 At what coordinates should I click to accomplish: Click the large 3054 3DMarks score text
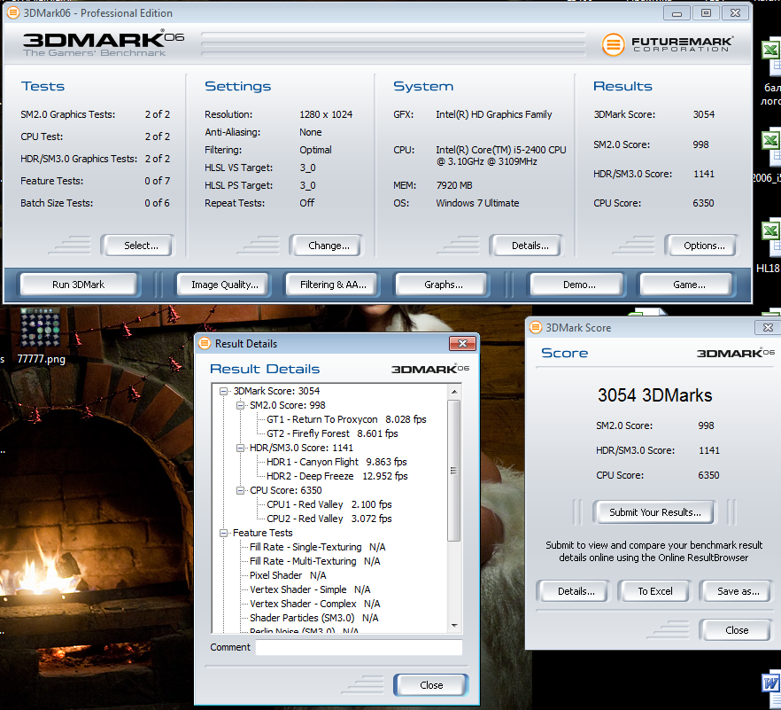(654, 395)
